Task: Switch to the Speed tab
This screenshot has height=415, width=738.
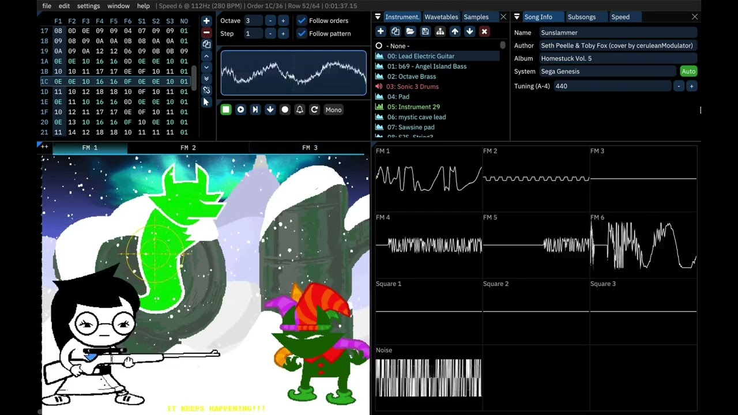Action: pos(620,17)
